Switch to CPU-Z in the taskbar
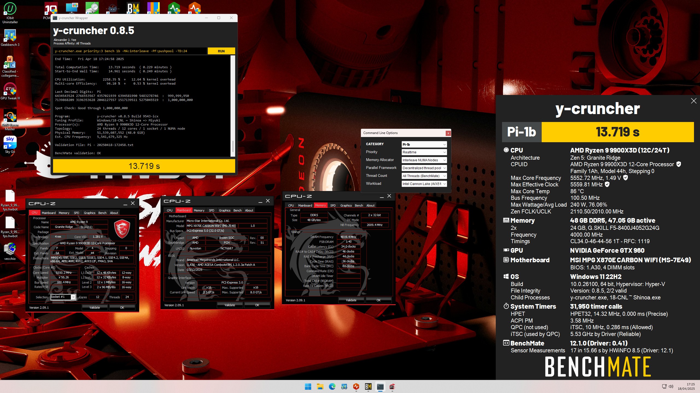 392,386
